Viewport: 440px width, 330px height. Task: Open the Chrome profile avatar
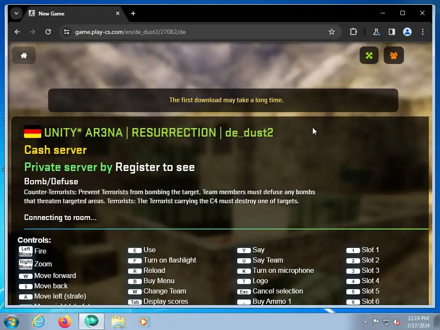coord(407,32)
